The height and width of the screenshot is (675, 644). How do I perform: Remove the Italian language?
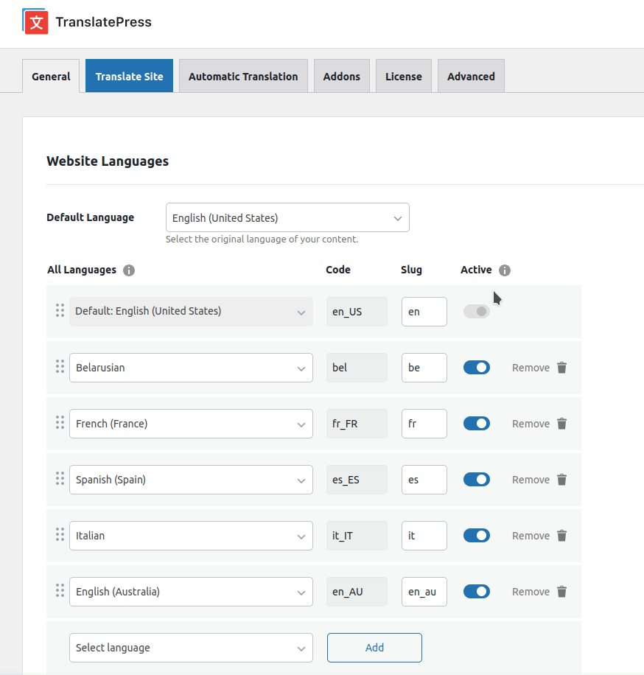pos(531,536)
